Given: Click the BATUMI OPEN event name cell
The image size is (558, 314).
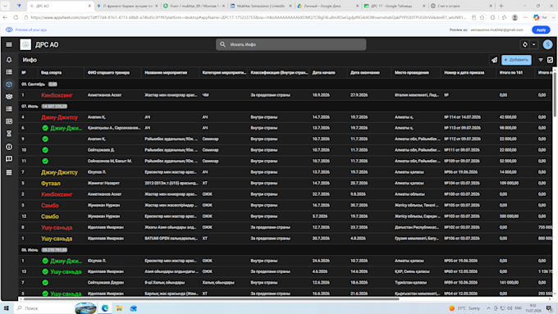Looking at the screenshot, I should 171,239.
